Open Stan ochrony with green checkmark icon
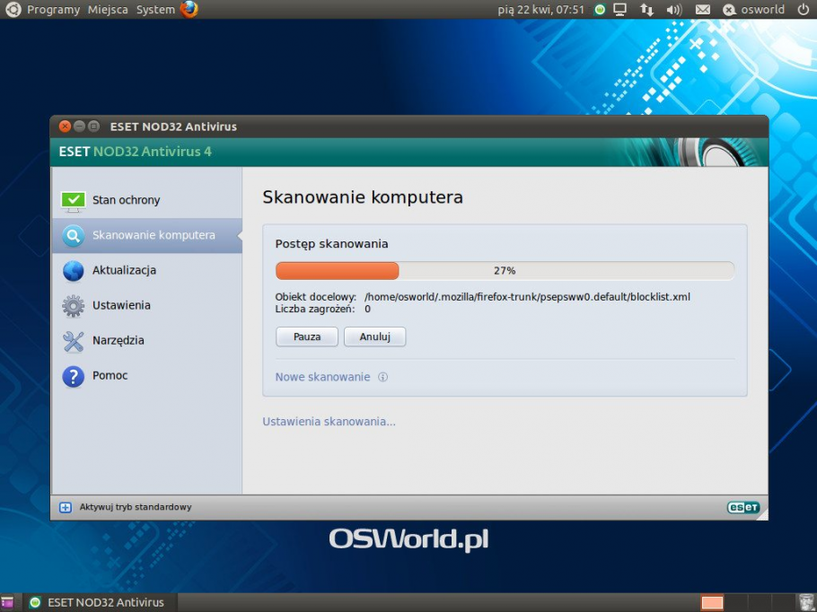The width and height of the screenshot is (817, 612). point(74,200)
